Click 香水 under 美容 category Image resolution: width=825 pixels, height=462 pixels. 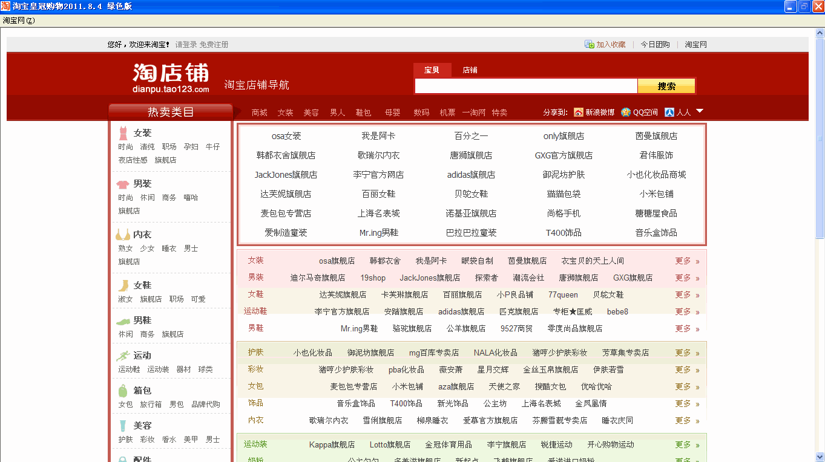click(169, 440)
